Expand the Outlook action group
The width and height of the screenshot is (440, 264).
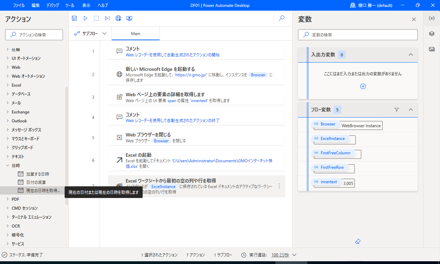[8, 121]
